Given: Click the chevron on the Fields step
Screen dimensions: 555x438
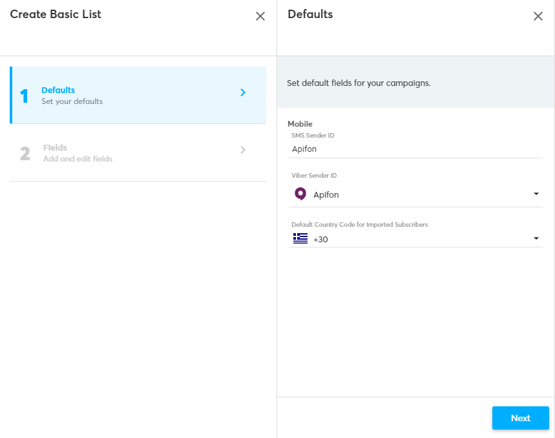Looking at the screenshot, I should tap(243, 150).
